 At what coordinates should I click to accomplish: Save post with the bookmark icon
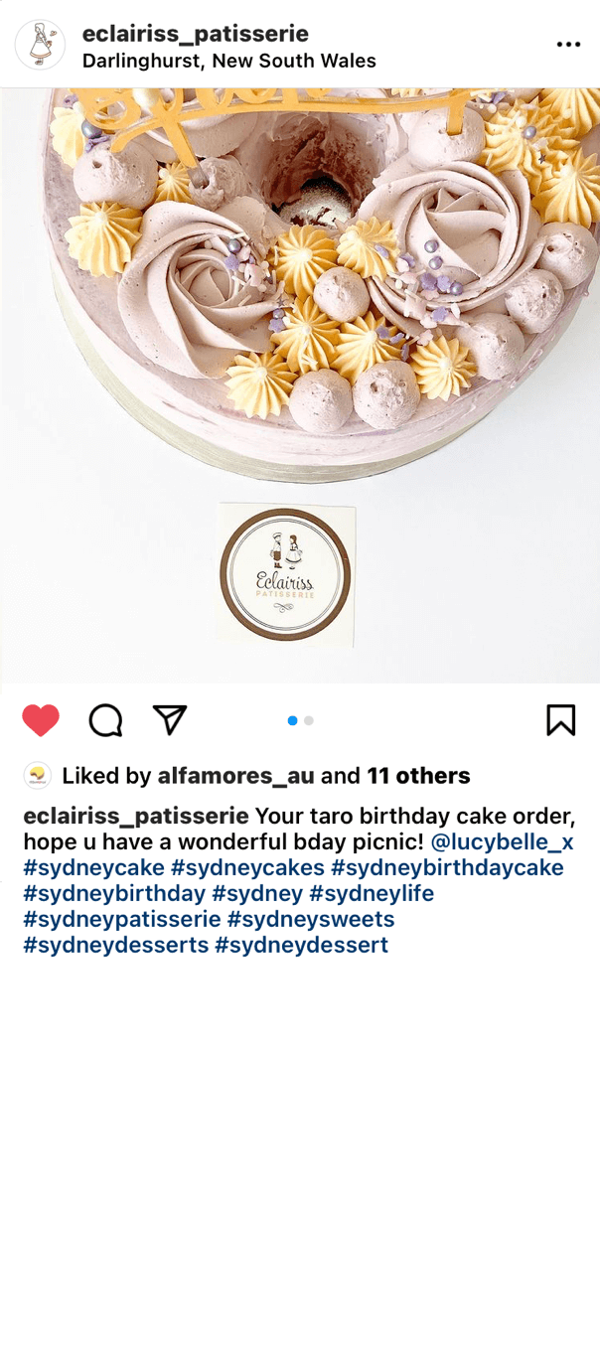560,720
